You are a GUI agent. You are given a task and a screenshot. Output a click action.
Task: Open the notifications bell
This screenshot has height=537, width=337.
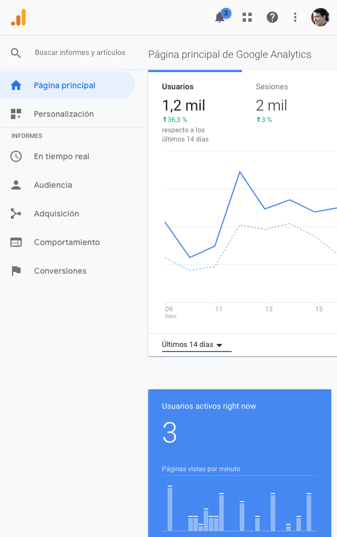click(220, 17)
